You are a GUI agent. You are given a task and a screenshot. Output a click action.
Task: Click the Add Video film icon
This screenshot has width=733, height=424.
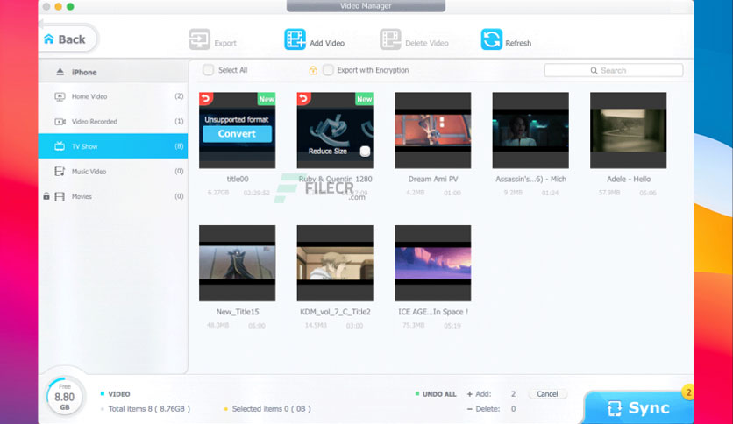(x=295, y=39)
